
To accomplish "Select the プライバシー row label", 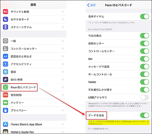I will (x=18, y=110).
